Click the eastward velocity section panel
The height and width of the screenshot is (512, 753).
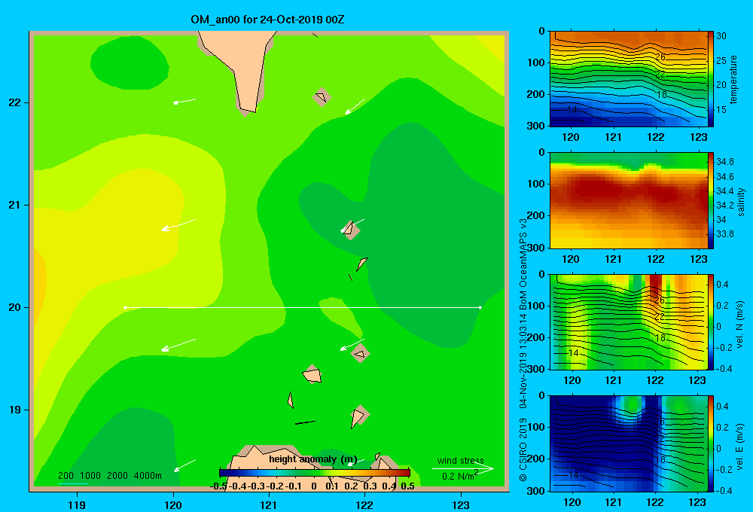pos(629,443)
